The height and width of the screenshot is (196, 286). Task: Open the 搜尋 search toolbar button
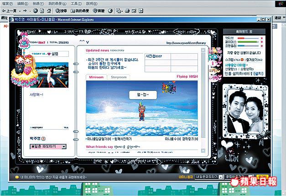(61, 11)
